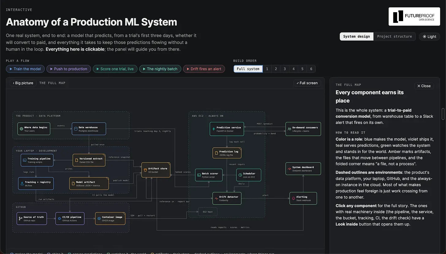
Task: Click the globe icon in Where data begins
Action: [21, 129]
